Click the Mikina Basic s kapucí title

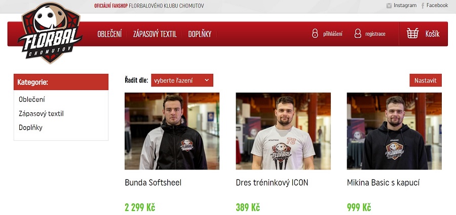point(383,183)
